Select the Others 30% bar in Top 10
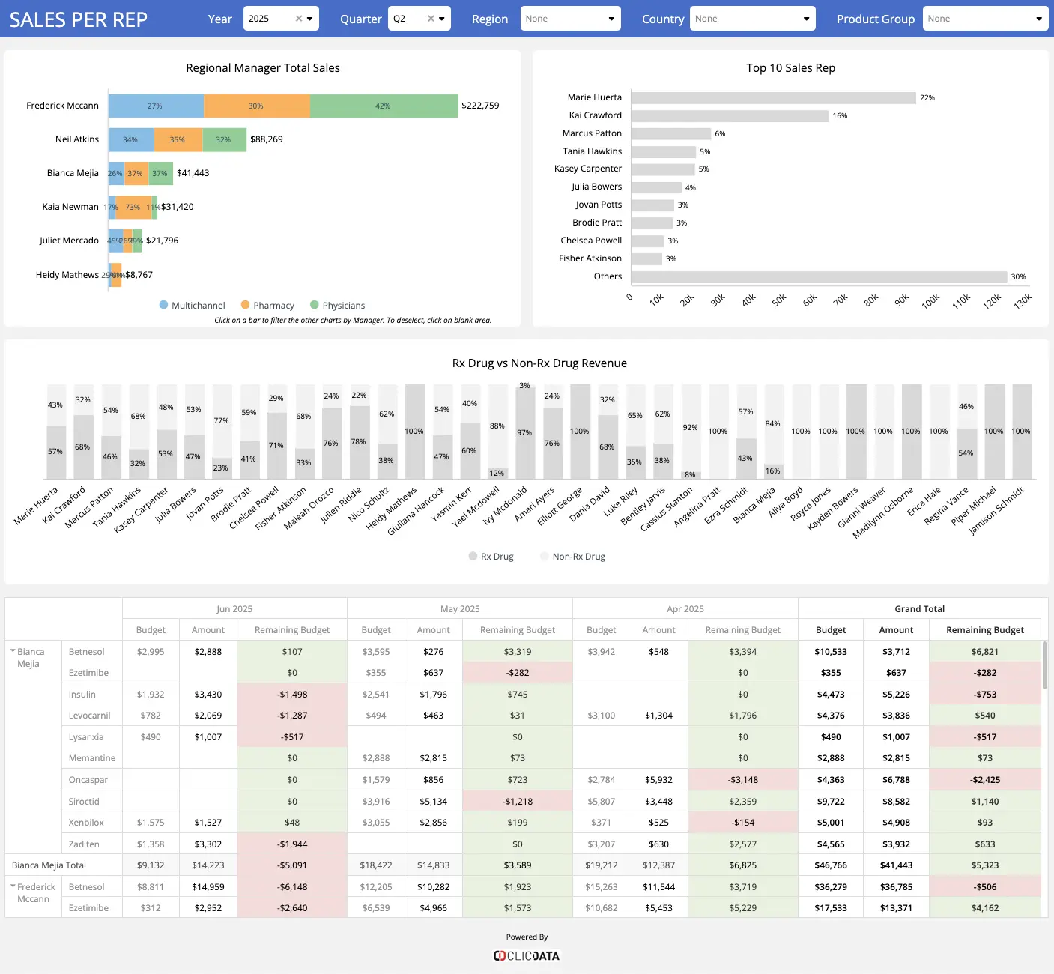1054x974 pixels. 819,276
